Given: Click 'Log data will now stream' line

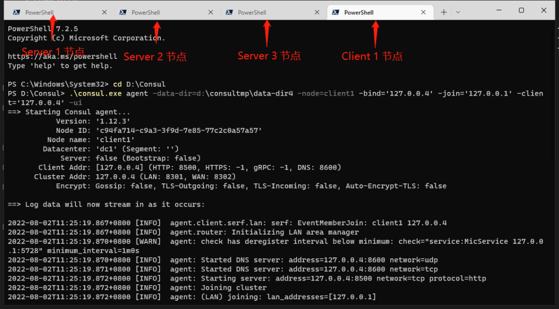Looking at the screenshot, I should pos(106,205).
